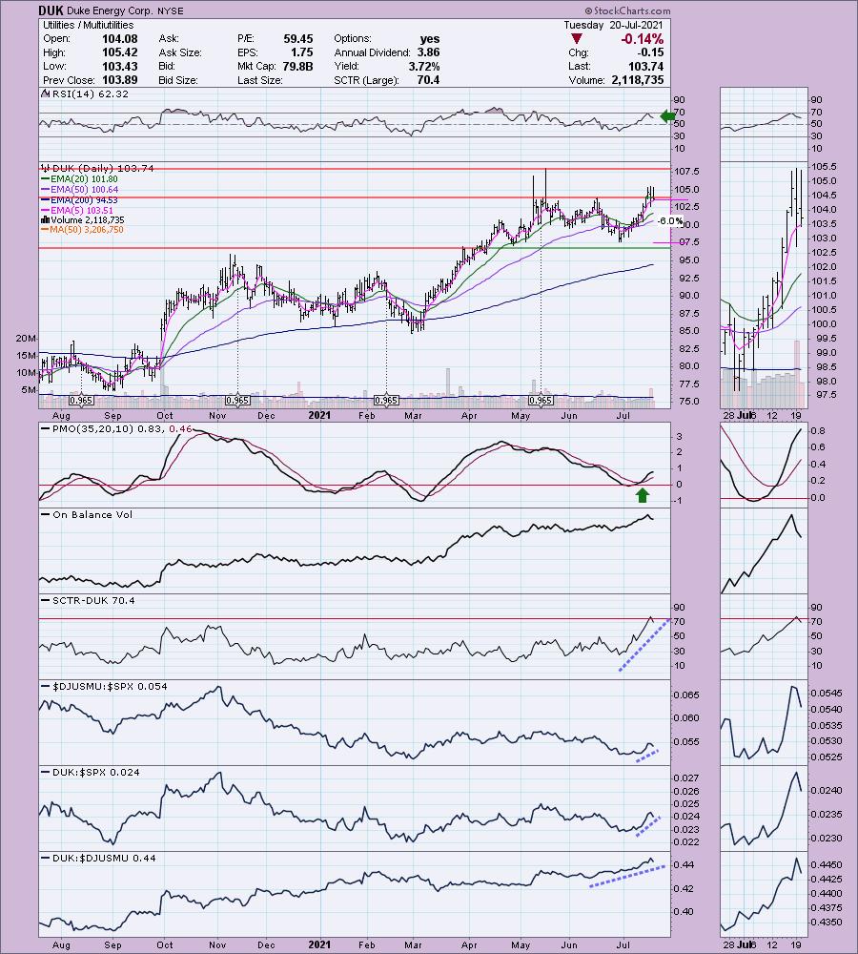The image size is (858, 954).
Task: Click the 0.965 marker near November
Action: point(237,401)
